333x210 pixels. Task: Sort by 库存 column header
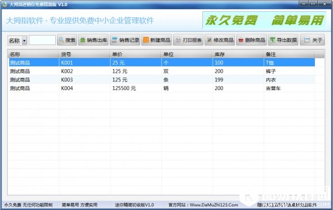238,54
